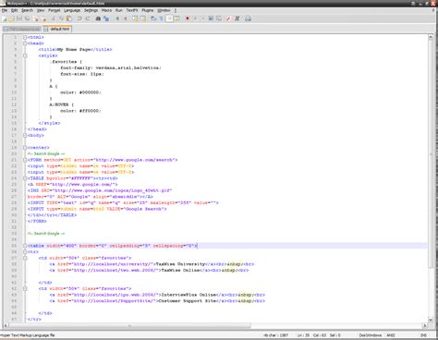
Task: Collapse the style fold on line 4
Action: click(25, 55)
